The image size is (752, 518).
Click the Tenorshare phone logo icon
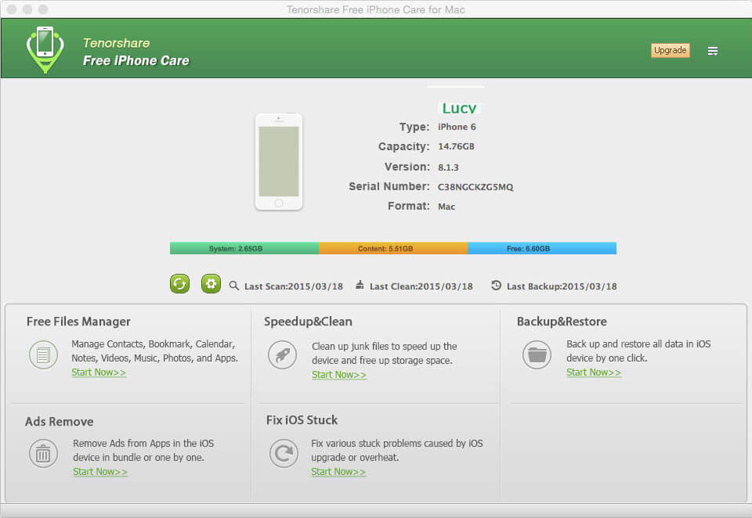(45, 49)
